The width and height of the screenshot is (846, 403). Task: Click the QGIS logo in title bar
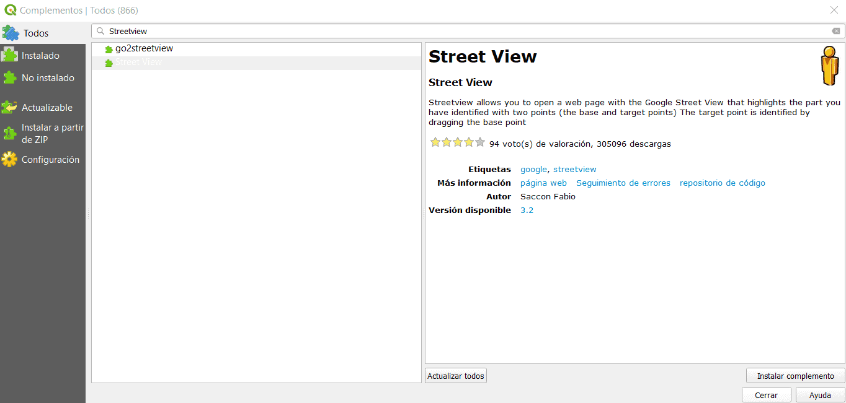(x=10, y=10)
